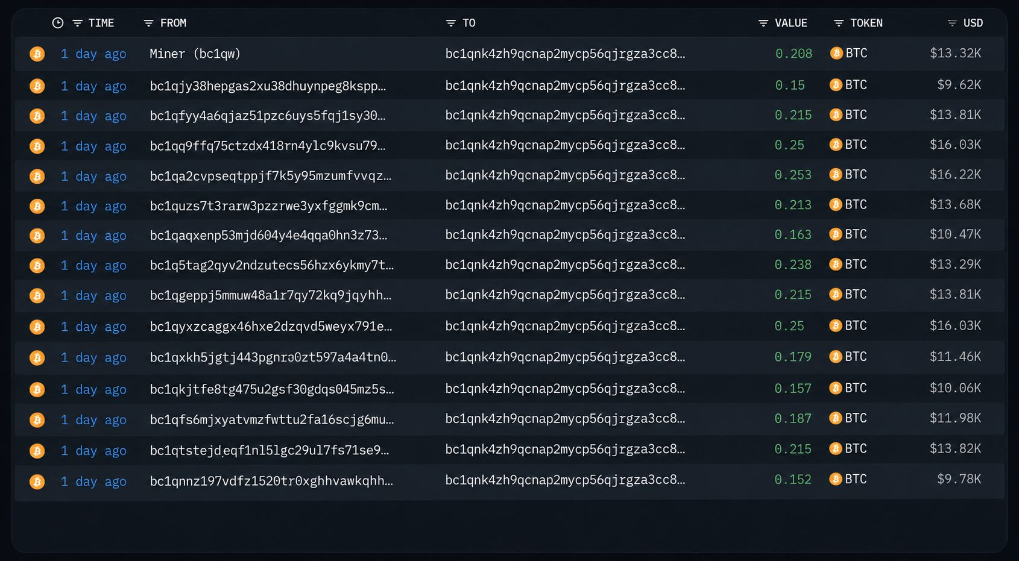Open sender address bc1qfs6mjxyatvmzfwttu2fa16scjg6mu...
Screen dimensions: 1019x561
pyautogui.click(x=272, y=419)
